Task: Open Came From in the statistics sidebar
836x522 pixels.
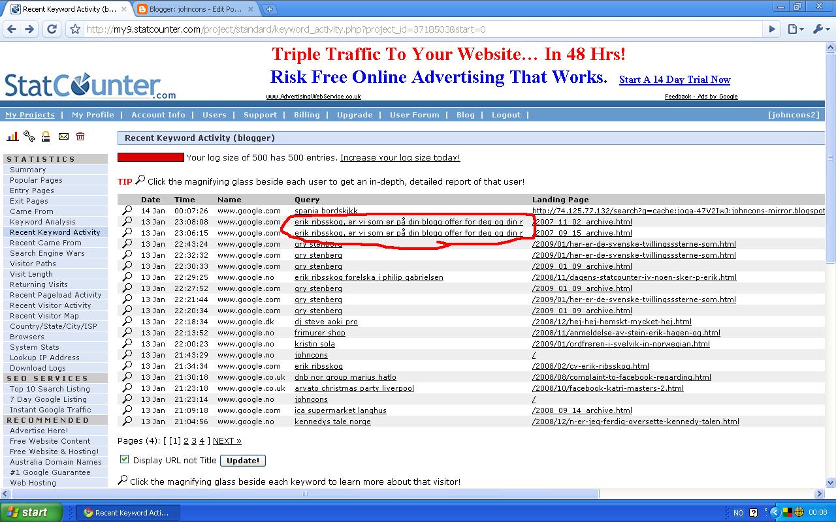Action: coord(32,211)
